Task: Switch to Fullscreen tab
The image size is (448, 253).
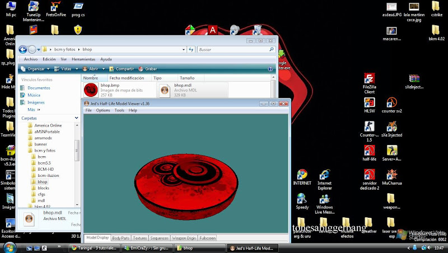Action: pyautogui.click(x=207, y=238)
